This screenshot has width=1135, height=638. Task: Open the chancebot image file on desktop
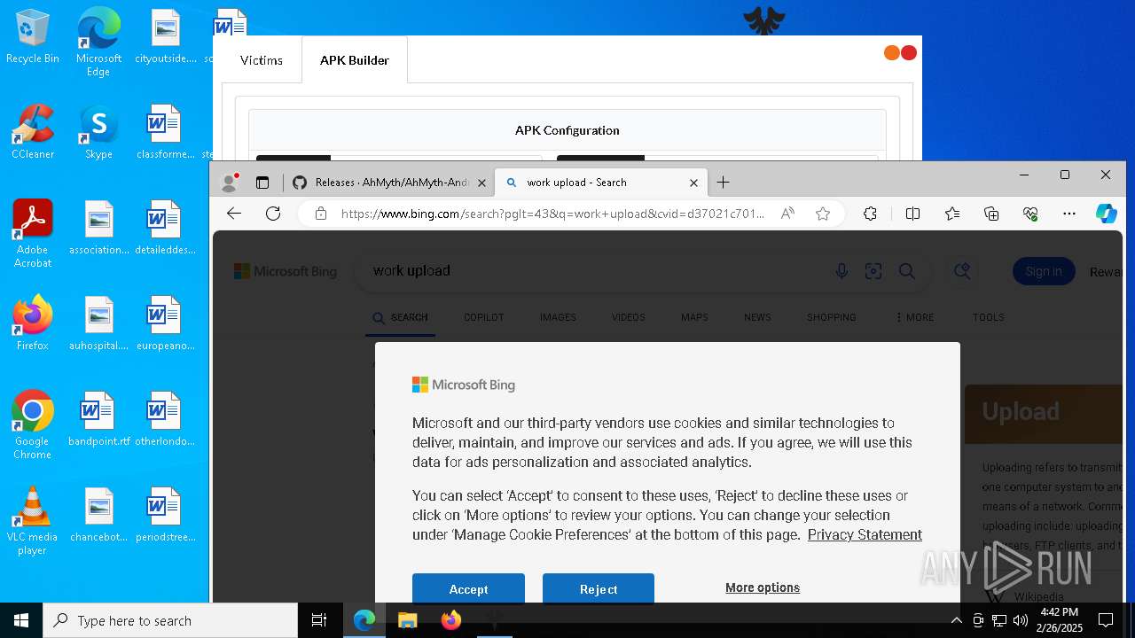pos(98,515)
